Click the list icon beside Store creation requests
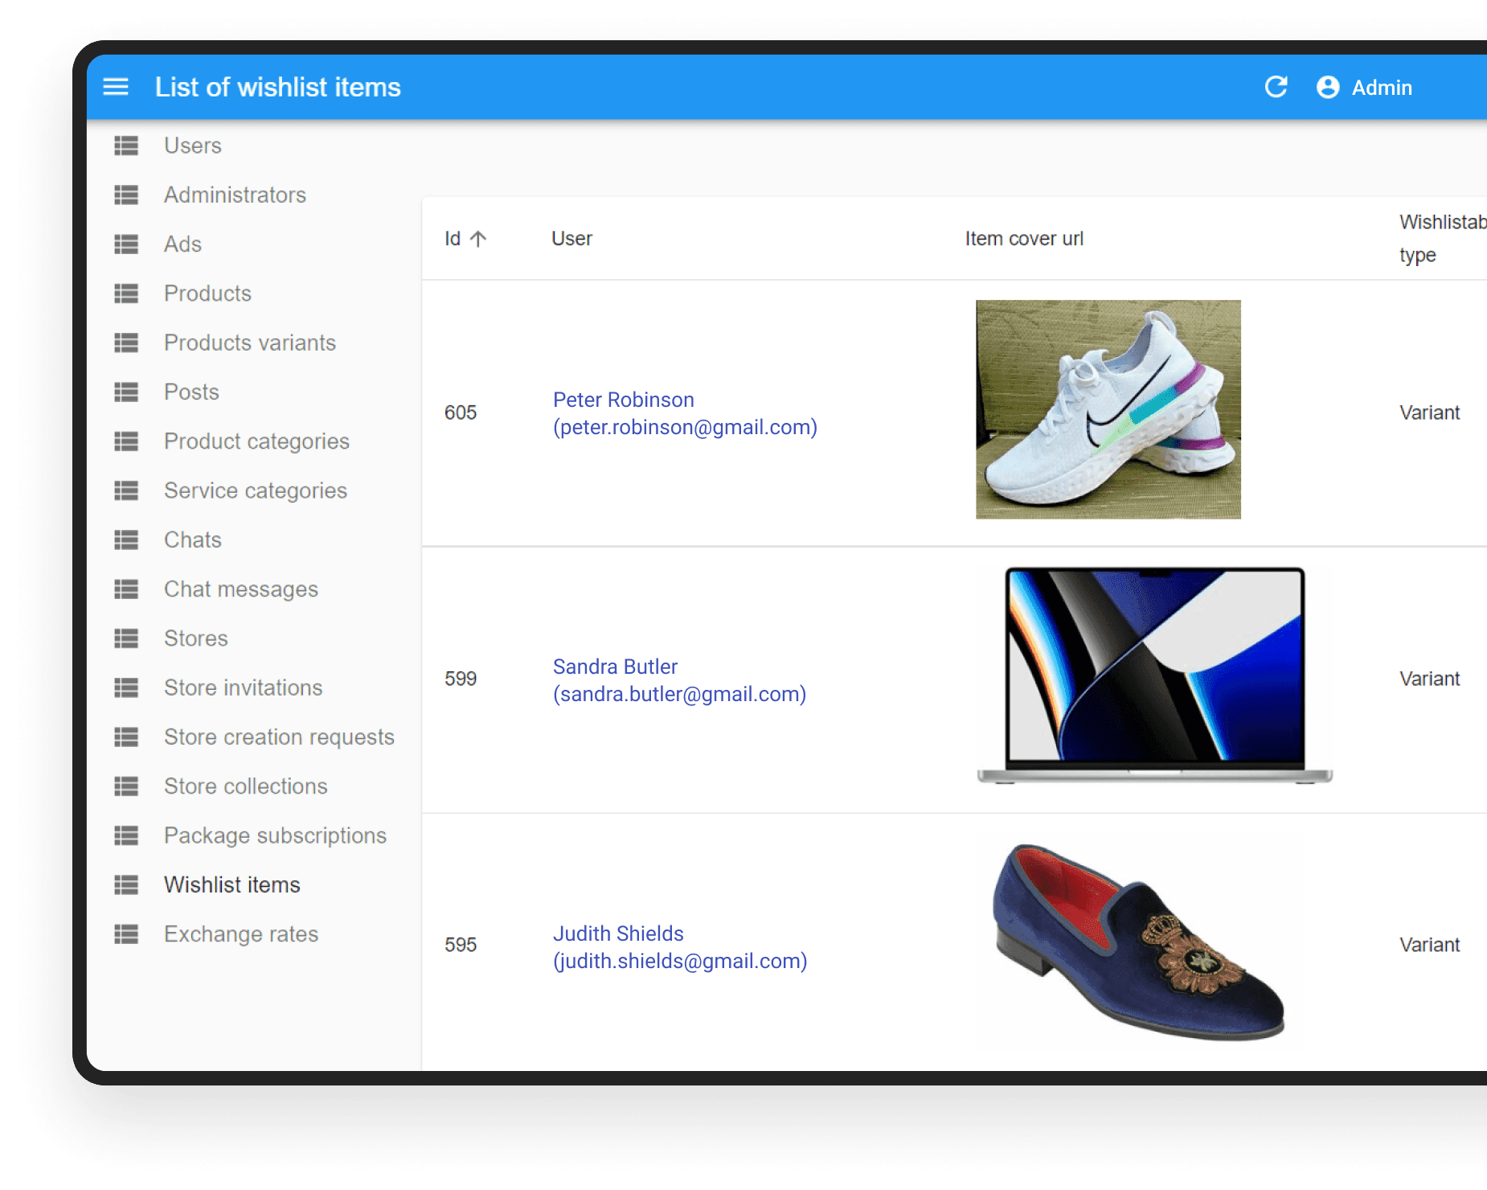Viewport: 1487px width, 1190px height. [x=126, y=737]
